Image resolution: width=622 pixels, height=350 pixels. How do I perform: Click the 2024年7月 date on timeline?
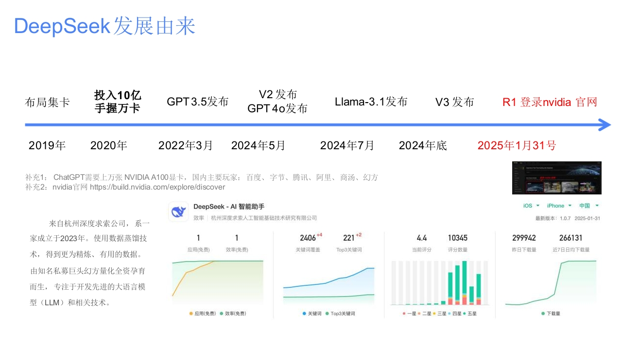click(347, 145)
